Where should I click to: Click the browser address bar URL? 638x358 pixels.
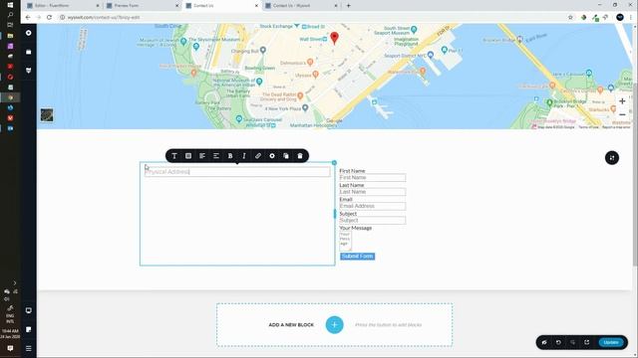pos(104,18)
